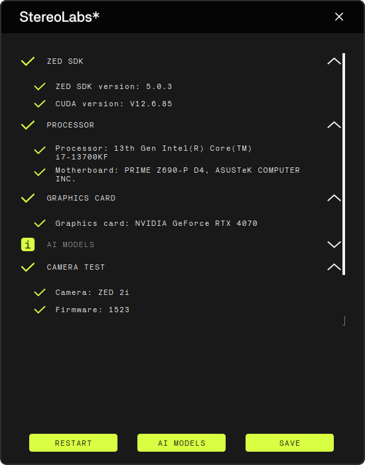365x465 pixels.
Task: Open AI MODELS via the bottom button
Action: click(181, 443)
